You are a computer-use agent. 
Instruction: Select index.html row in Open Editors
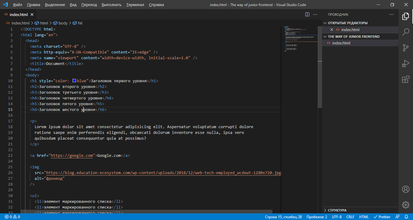coord(360,30)
